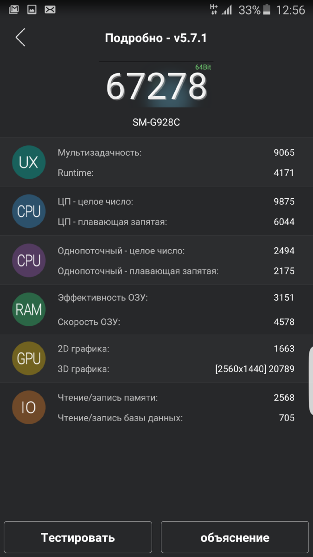313x557 pixels.
Task: Tap the green RAM icon
Action: coord(29,310)
